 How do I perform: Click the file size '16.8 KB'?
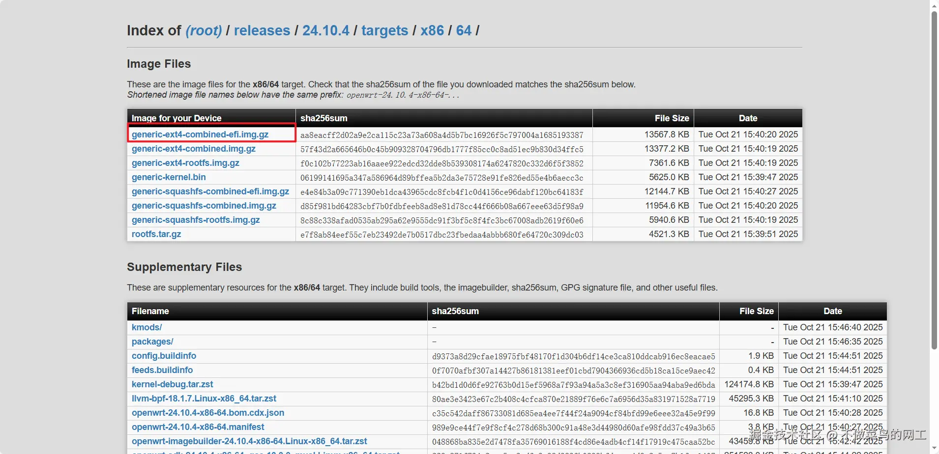click(759, 413)
